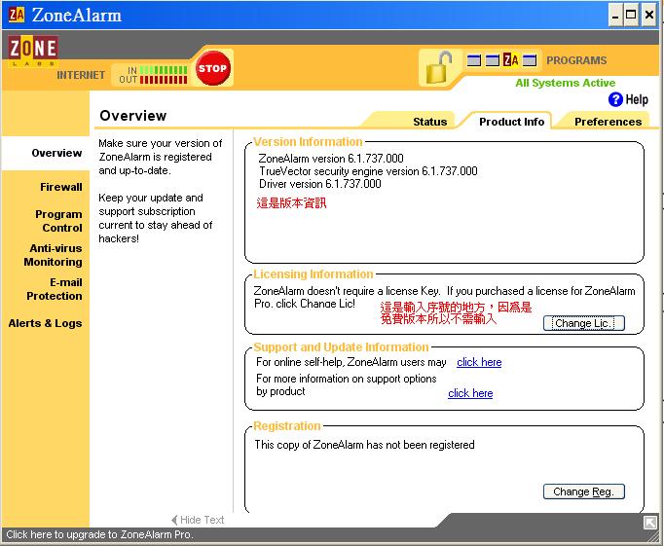The image size is (664, 546).
Task: Select the Product Info tab
Action: pyautogui.click(x=511, y=122)
